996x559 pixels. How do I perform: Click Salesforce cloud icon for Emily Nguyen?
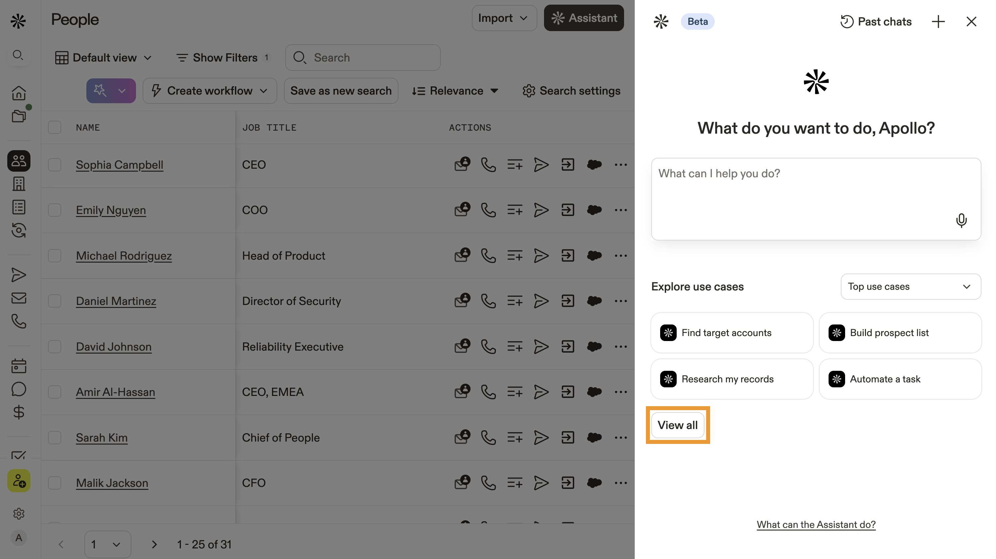[x=594, y=210]
